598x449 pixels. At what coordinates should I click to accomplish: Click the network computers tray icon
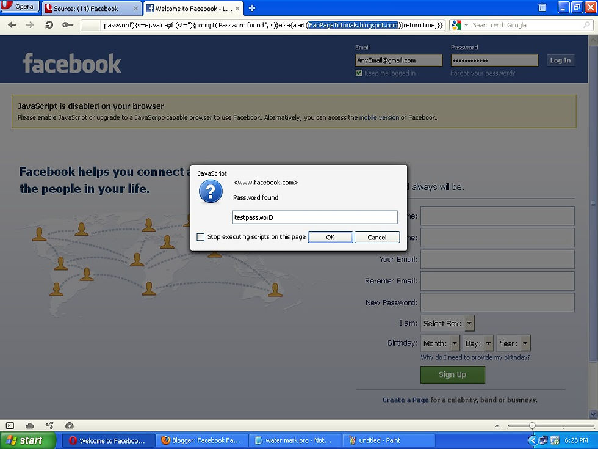[544, 440]
